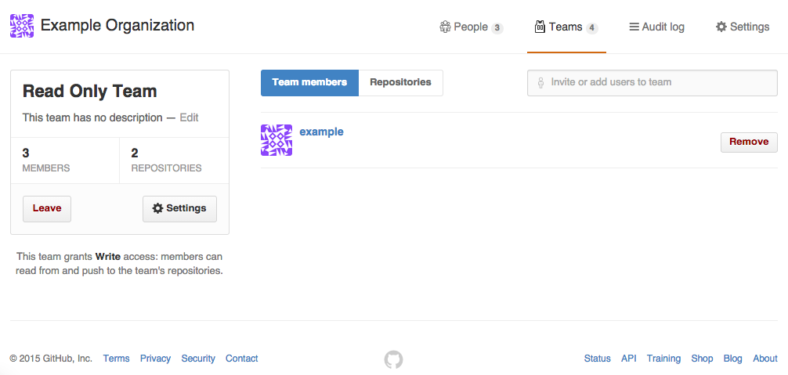Open the Status link in footer
Screen dimensions: 788x375
pos(597,359)
